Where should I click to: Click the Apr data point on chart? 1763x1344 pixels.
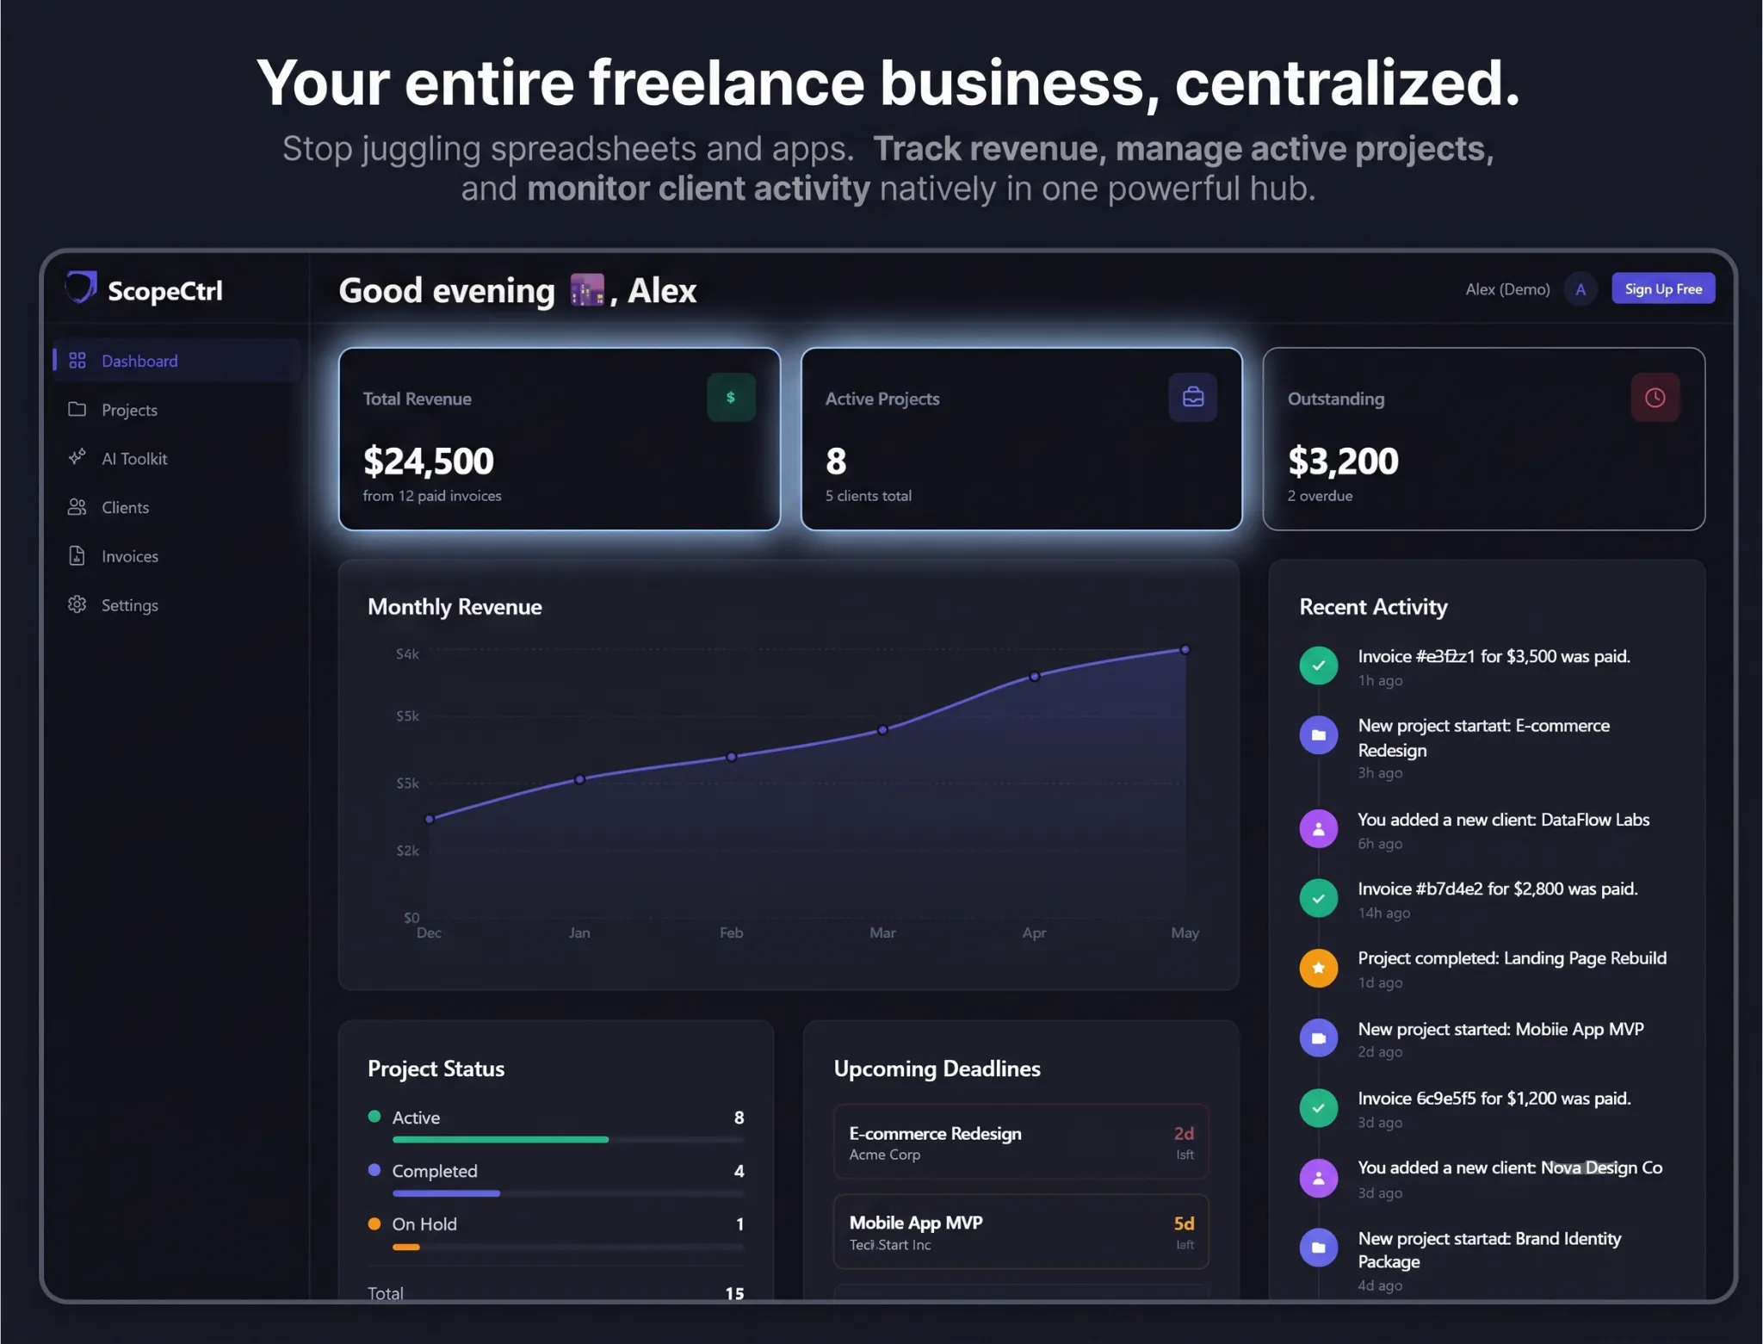[1035, 677]
